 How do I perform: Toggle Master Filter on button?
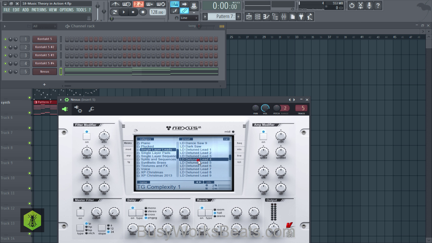pos(80,213)
